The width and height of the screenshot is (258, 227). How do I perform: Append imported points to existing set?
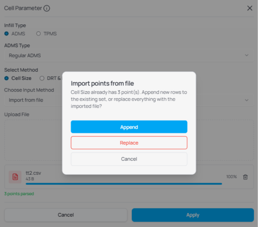[129, 127]
